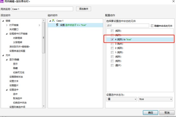Image resolution: width=176 pixels, height=117 pixels.
Task: Check the 1 (矩形) checkbox
Action: (x=112, y=52)
